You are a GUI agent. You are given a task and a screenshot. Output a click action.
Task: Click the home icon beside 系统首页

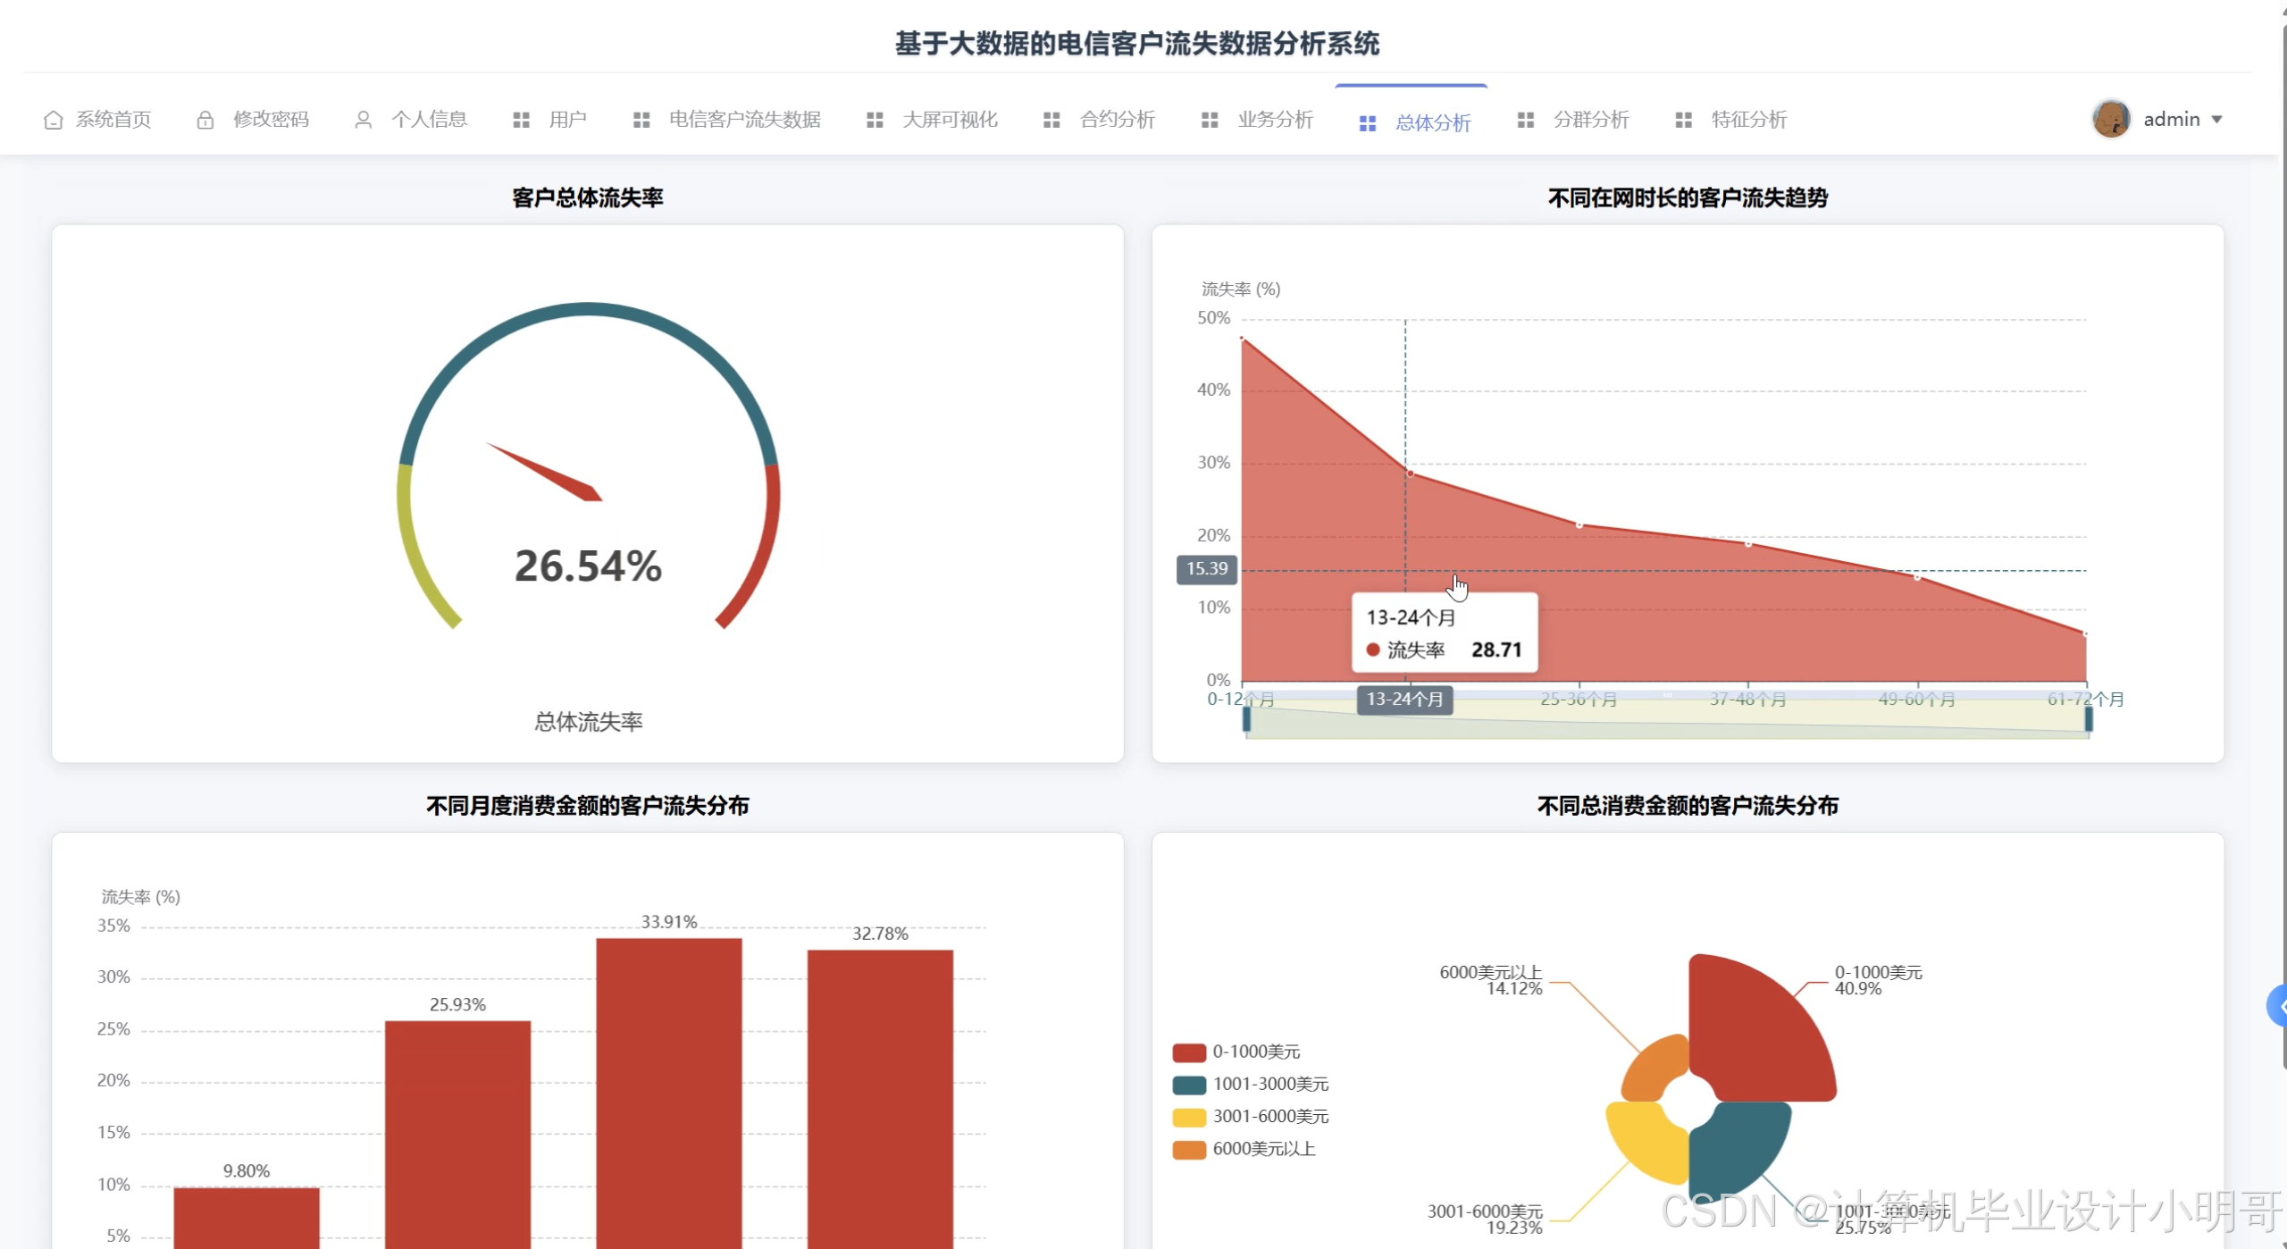point(54,120)
